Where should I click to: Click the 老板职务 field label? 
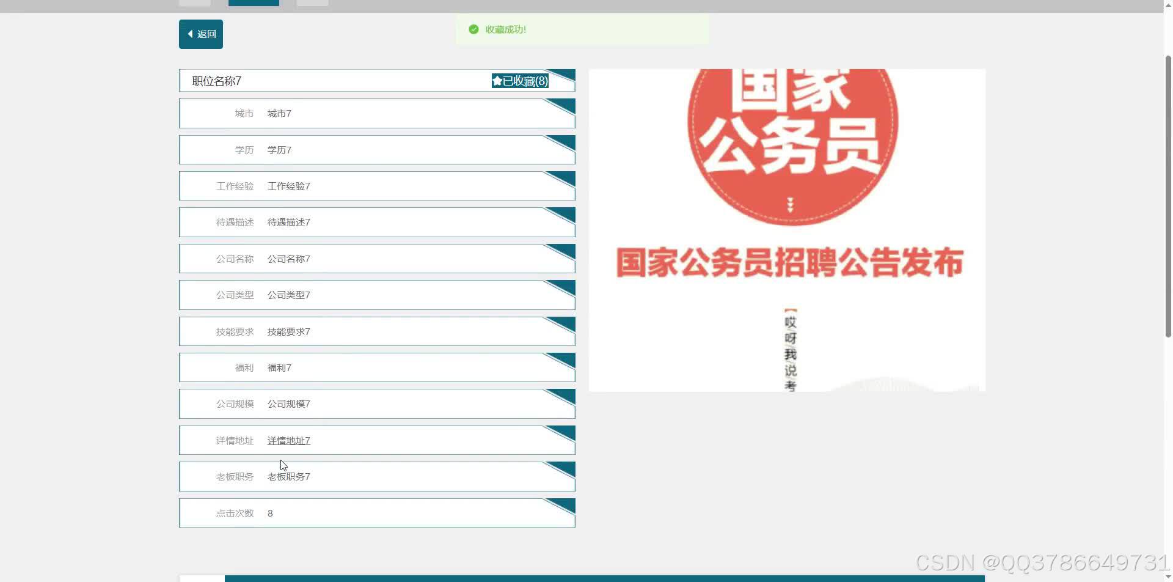(235, 476)
